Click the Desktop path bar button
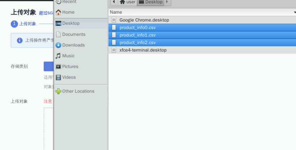 151,2
